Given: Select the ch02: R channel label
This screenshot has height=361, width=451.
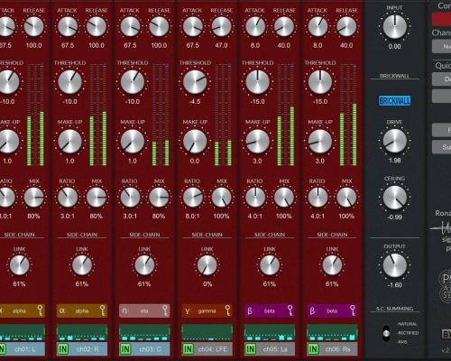Looking at the screenshot, I should [87, 349].
